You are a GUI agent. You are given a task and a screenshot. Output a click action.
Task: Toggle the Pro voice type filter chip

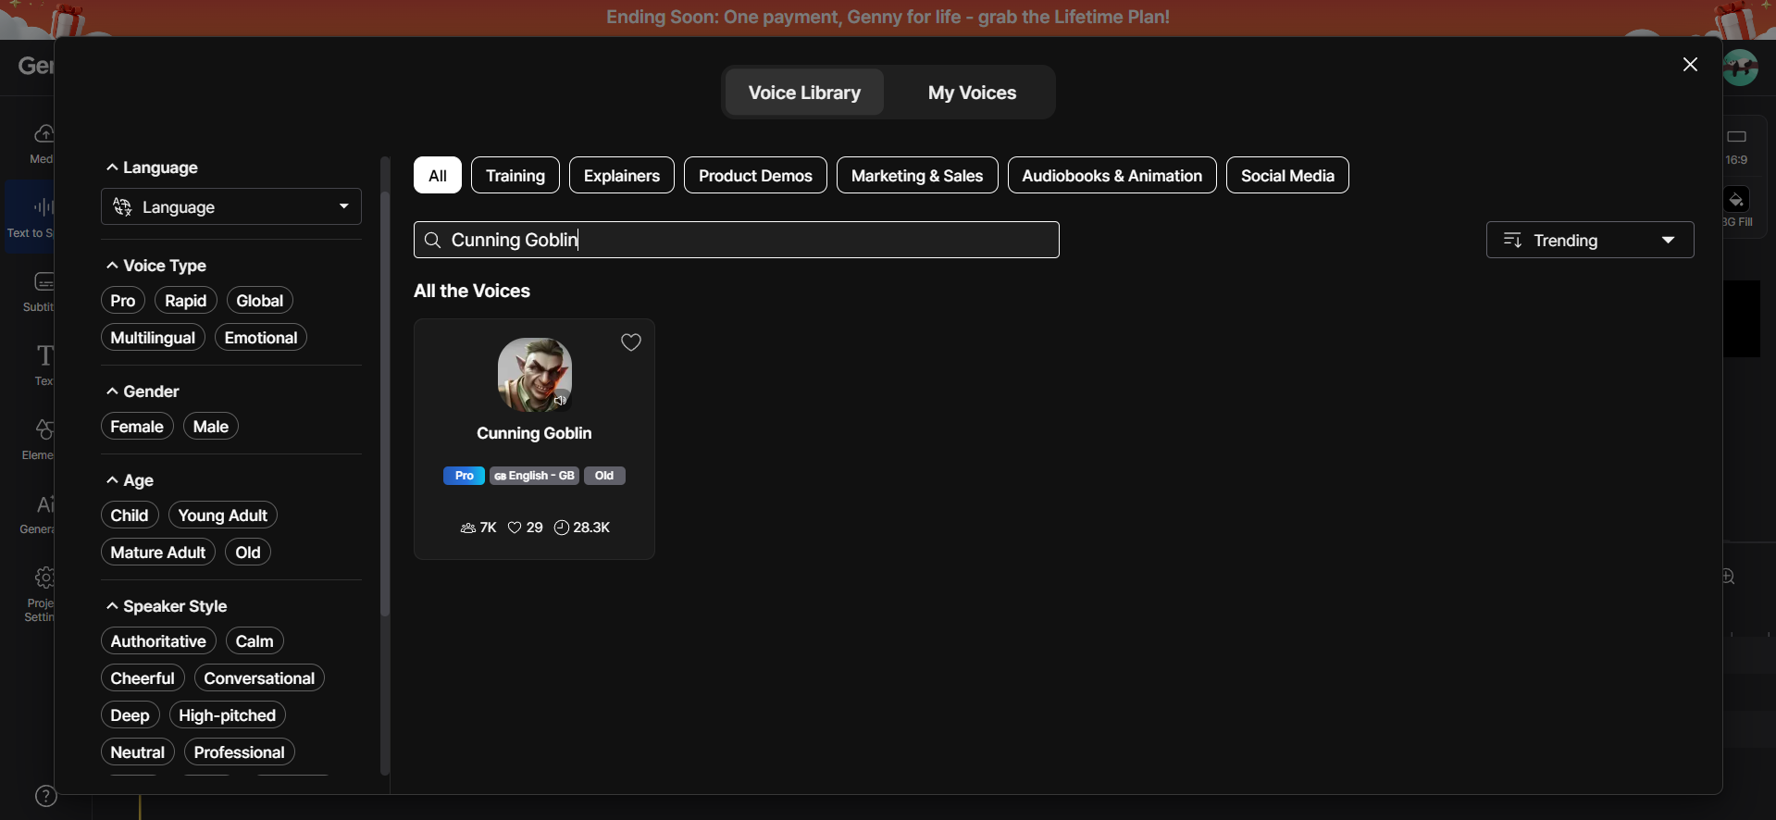[123, 301]
